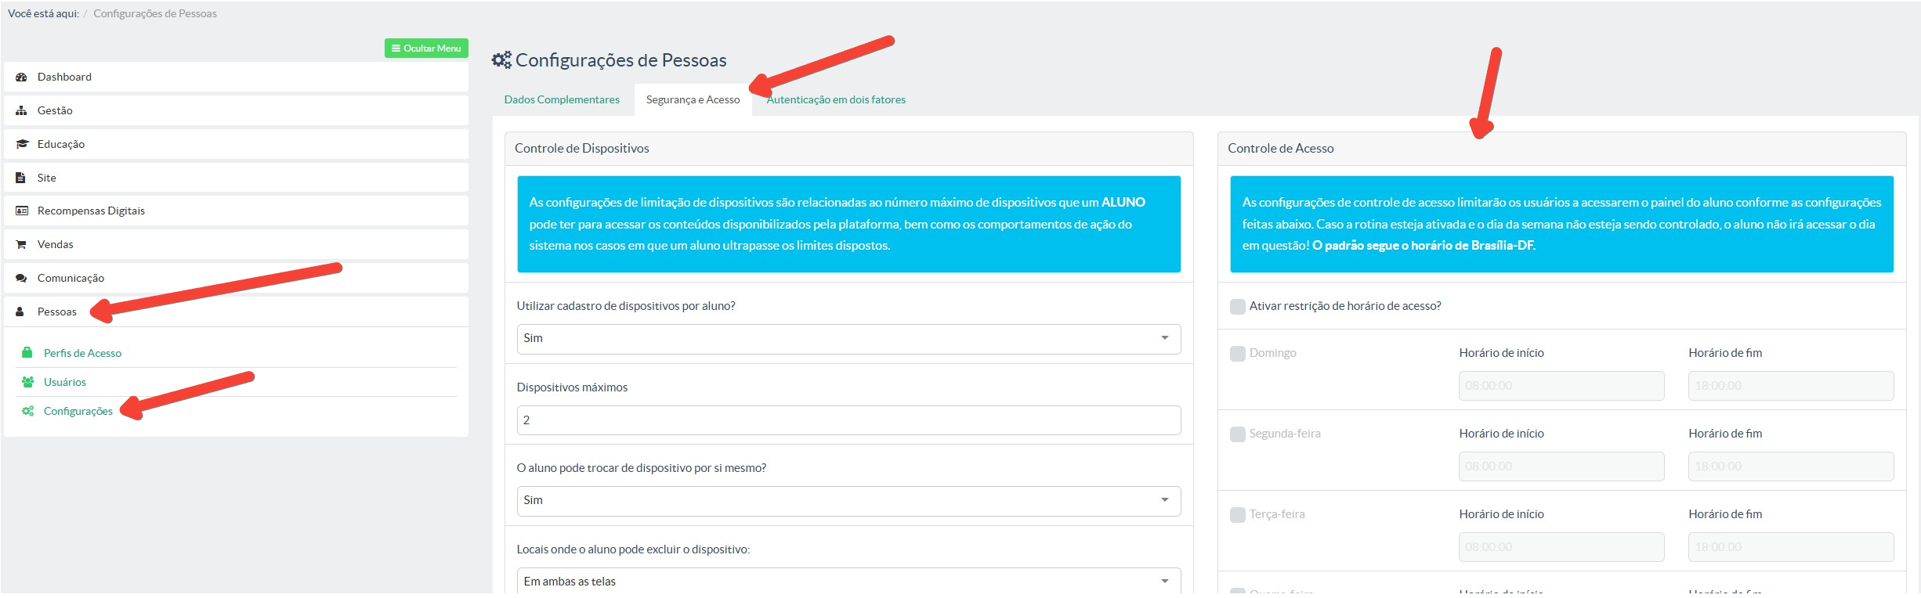Go to Usuários link
Viewport: 1921px width, 598px height.
[x=65, y=382]
